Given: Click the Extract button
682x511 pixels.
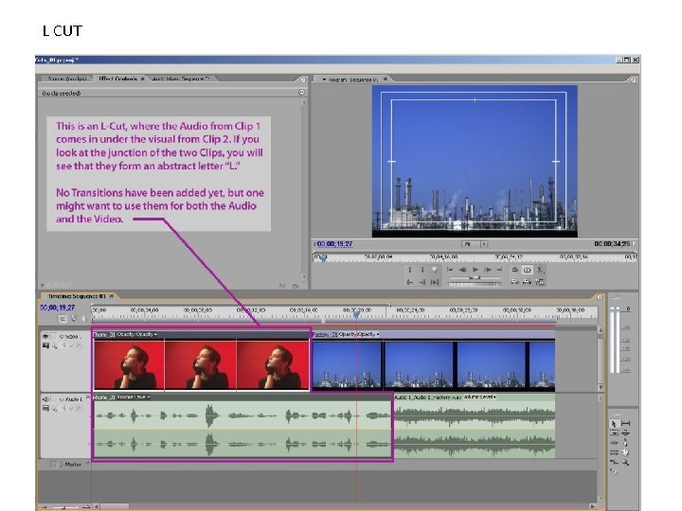Looking at the screenshot, I should (528, 282).
